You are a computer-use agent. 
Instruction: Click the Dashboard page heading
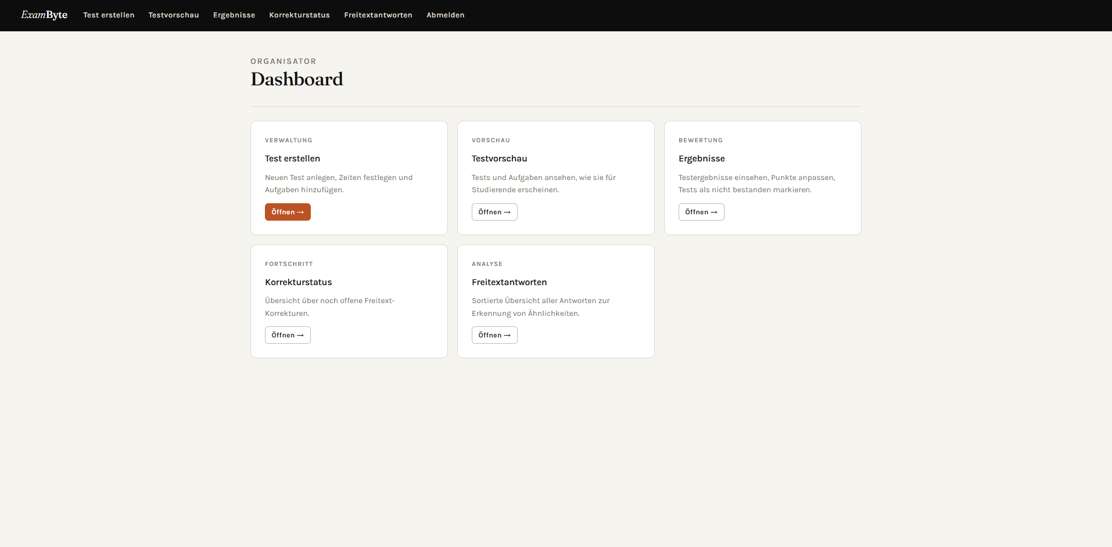(x=297, y=79)
